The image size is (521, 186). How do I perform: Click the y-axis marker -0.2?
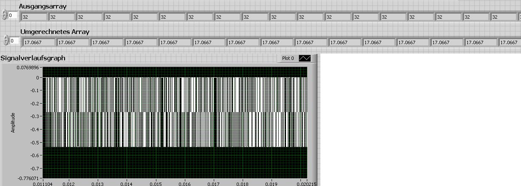point(35,104)
